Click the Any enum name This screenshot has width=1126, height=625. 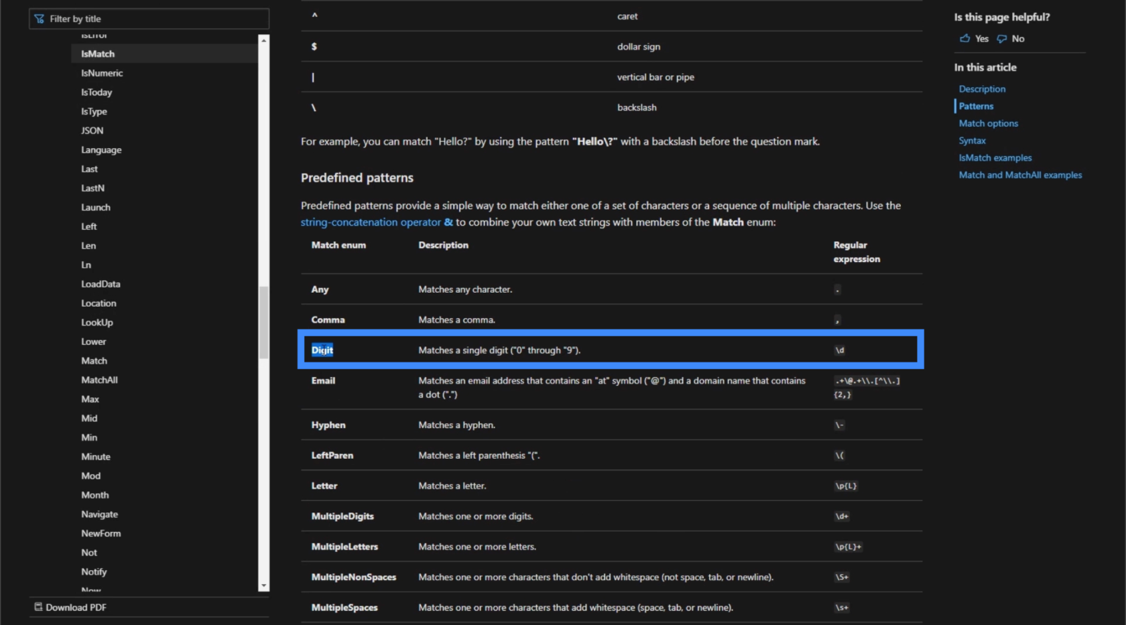(x=320, y=289)
